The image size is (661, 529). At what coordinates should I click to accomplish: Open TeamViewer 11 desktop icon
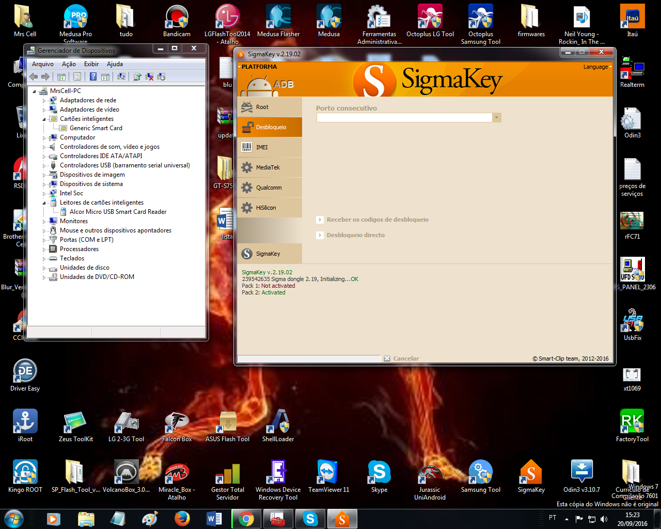click(x=328, y=476)
